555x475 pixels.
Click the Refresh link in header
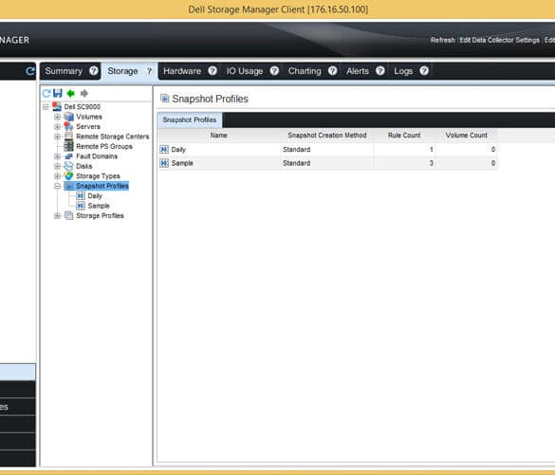[x=442, y=40]
